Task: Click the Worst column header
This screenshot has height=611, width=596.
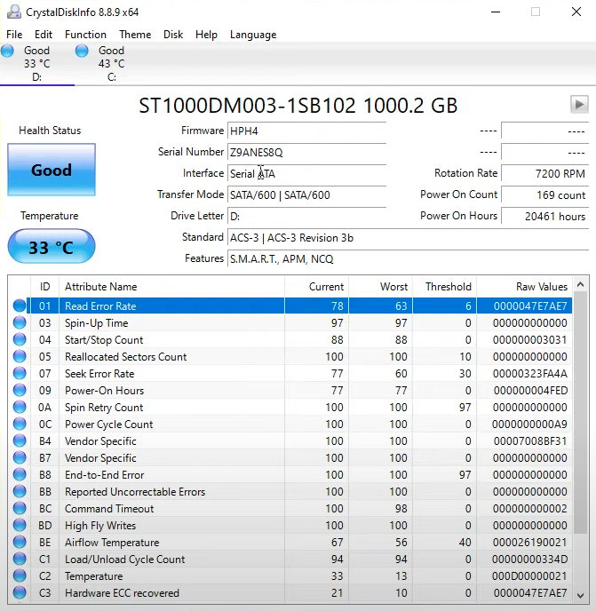Action: 381,286
